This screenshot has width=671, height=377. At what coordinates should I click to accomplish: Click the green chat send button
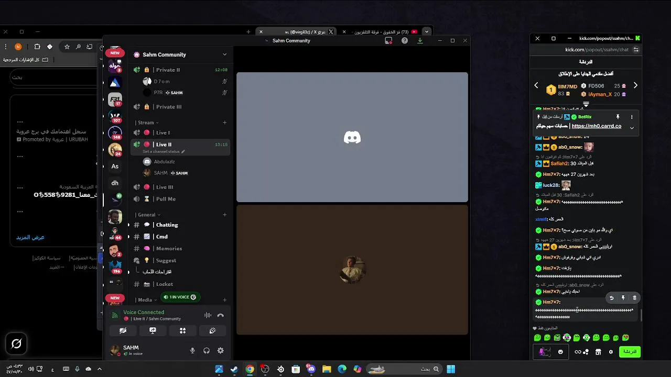click(630, 352)
